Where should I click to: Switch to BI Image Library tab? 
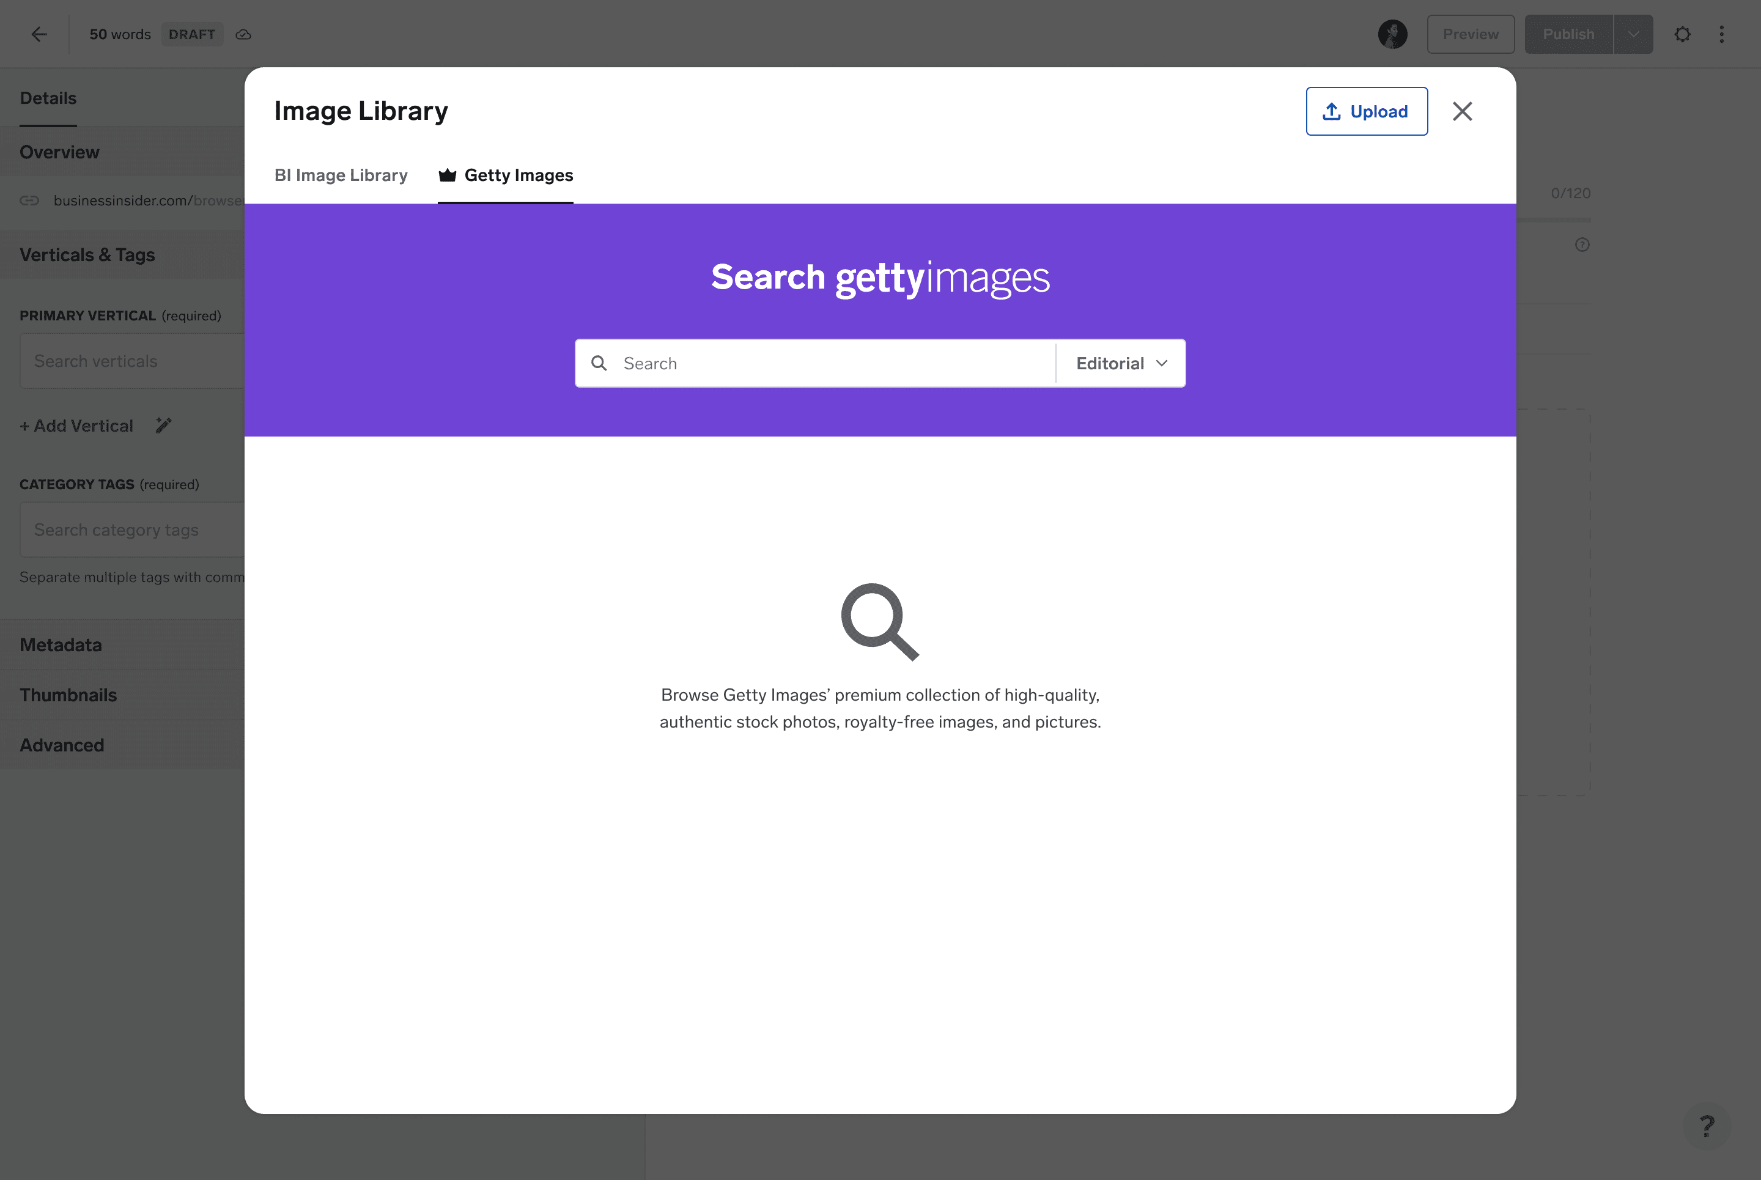341,175
